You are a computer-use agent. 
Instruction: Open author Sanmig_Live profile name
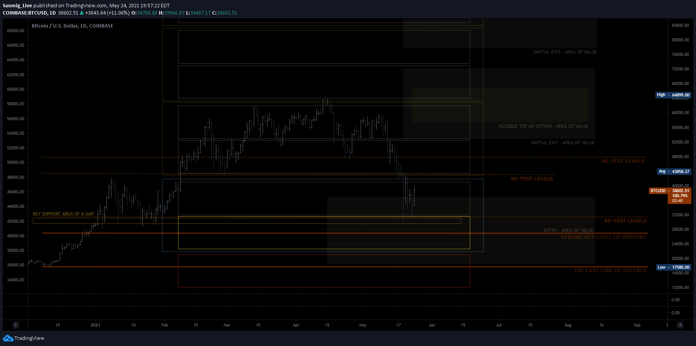[x=17, y=6]
